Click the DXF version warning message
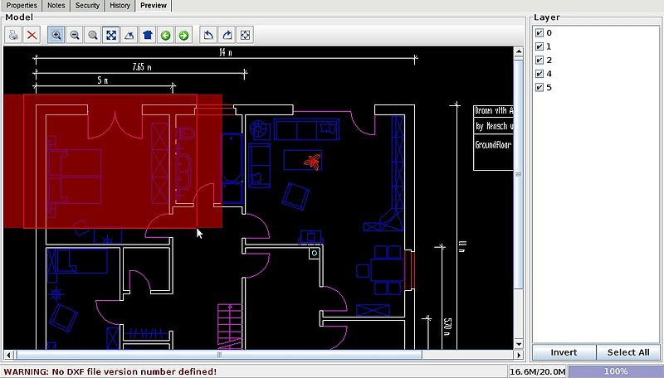Viewport: 664px width, 378px height. tap(110, 371)
